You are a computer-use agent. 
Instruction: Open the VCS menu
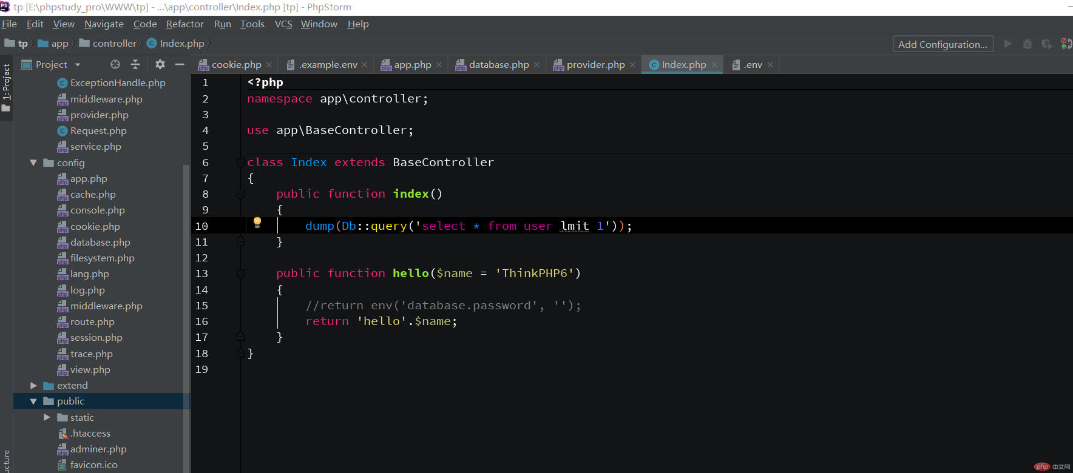point(283,24)
